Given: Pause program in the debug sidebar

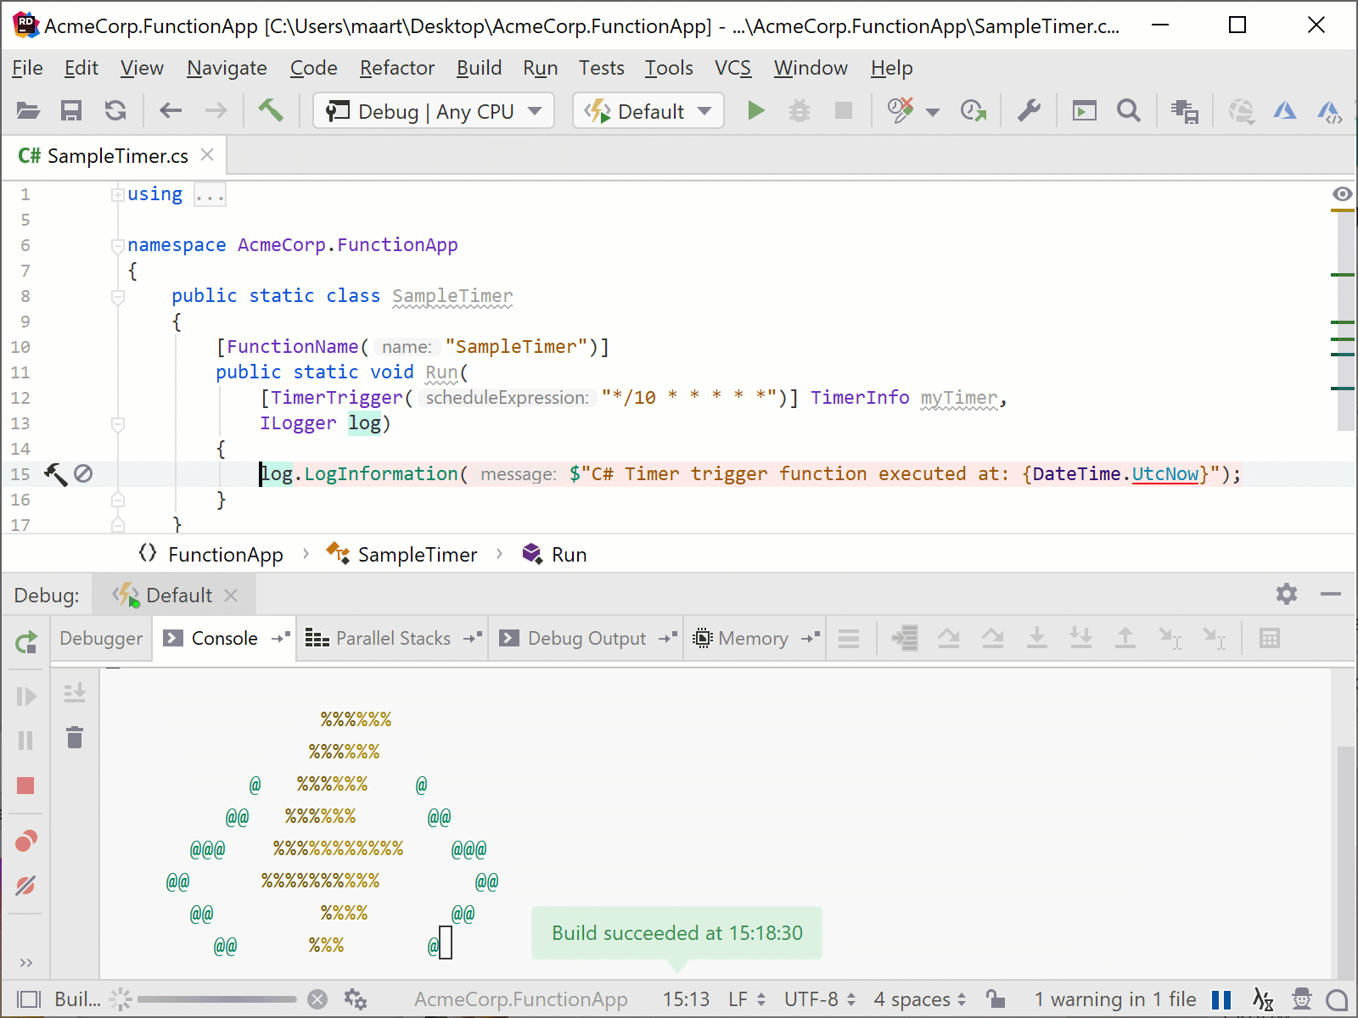Looking at the screenshot, I should click(x=26, y=741).
